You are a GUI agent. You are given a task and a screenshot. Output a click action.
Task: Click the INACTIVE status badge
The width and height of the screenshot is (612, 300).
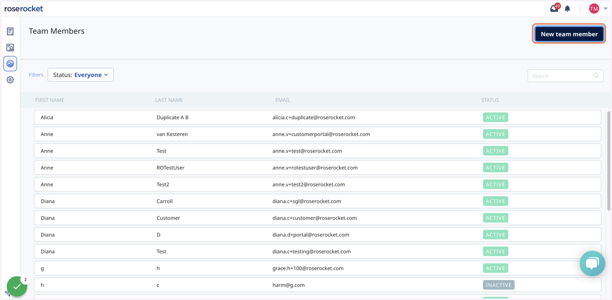[x=499, y=285]
